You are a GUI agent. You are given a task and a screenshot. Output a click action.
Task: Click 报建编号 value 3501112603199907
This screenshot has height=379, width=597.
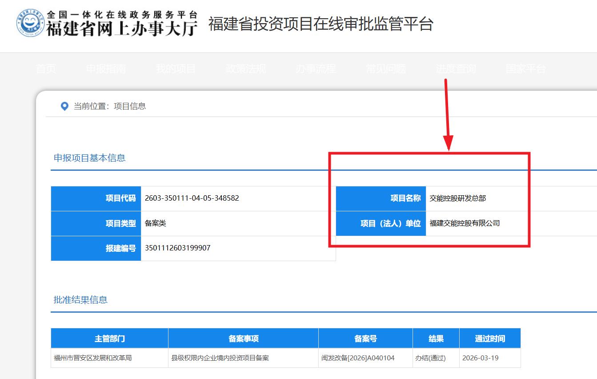[x=177, y=248]
